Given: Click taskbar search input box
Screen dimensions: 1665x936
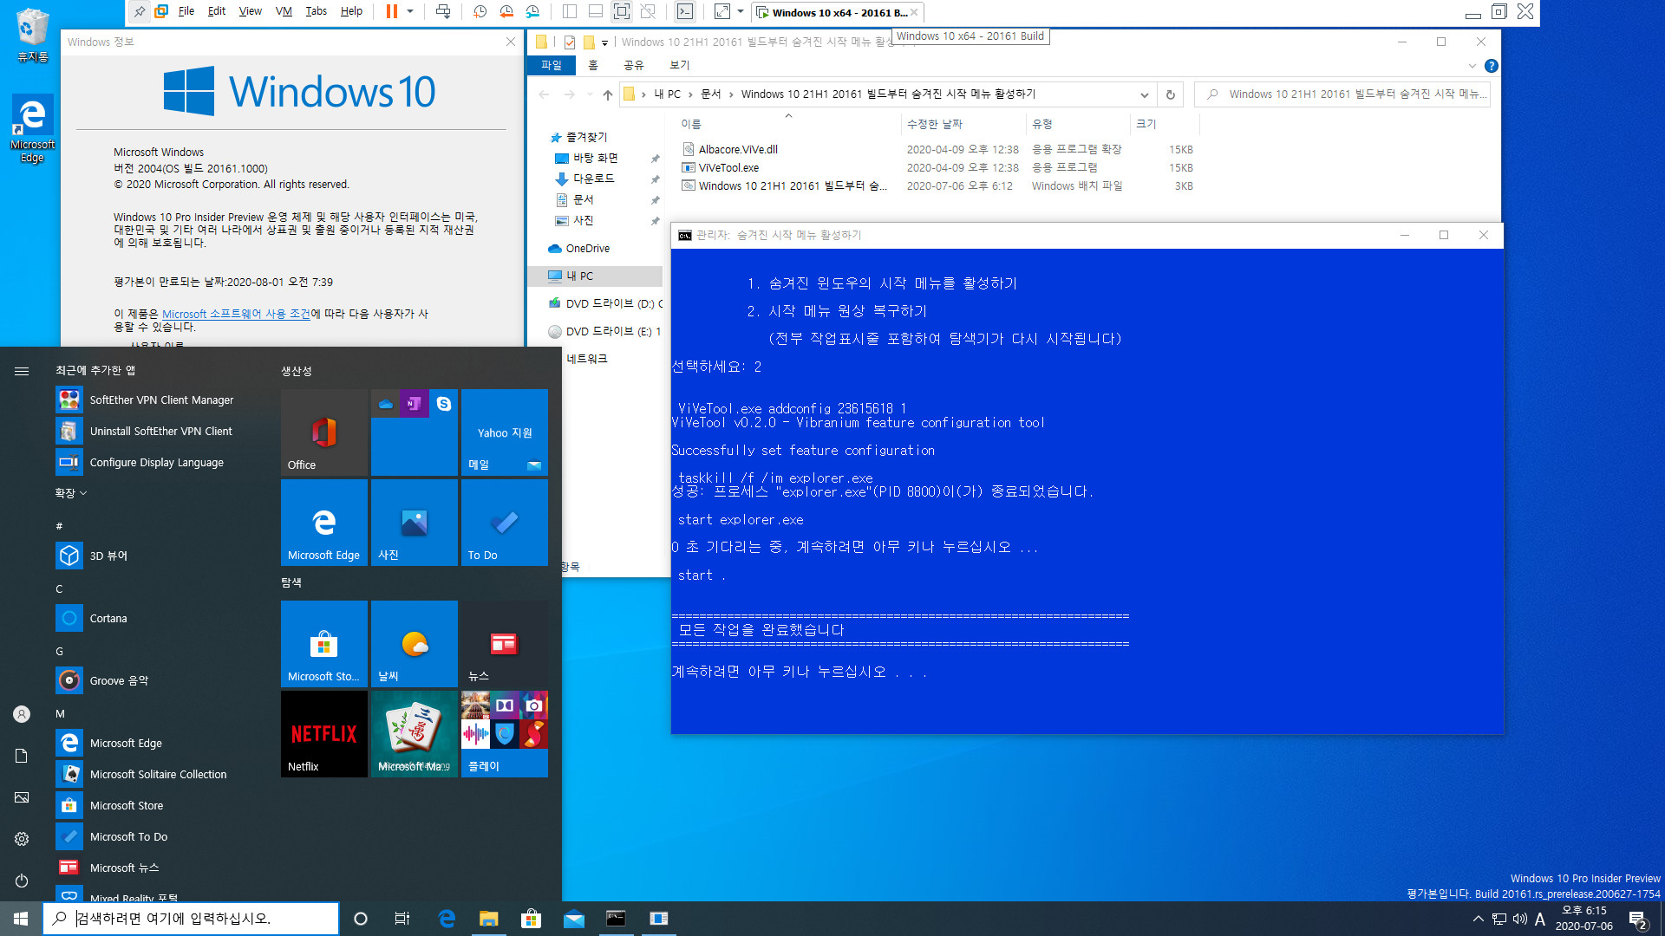Looking at the screenshot, I should tap(191, 918).
